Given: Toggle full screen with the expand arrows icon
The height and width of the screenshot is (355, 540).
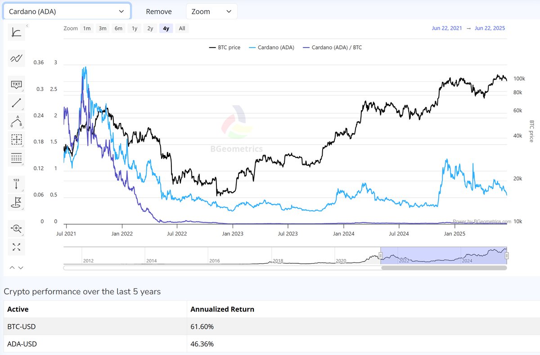Looking at the screenshot, I should pyautogui.click(x=17, y=247).
